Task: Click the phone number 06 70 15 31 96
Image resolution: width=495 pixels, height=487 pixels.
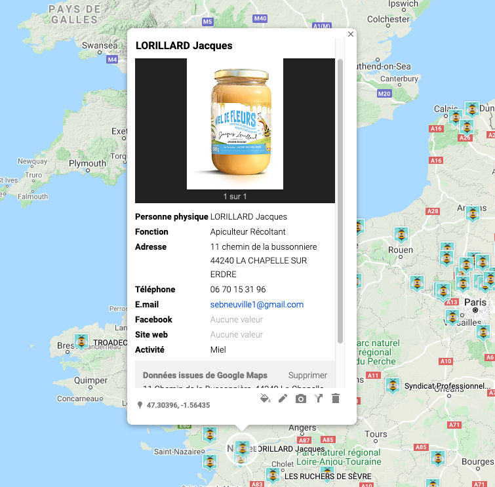Action: [x=238, y=289]
